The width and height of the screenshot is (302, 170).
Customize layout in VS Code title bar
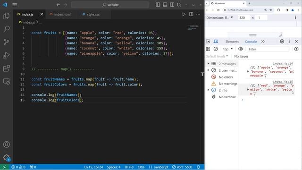tap(179, 5)
